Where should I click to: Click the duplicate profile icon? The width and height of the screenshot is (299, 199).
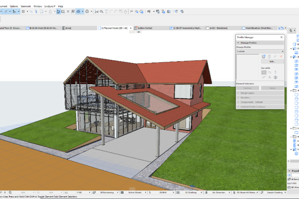point(269,56)
